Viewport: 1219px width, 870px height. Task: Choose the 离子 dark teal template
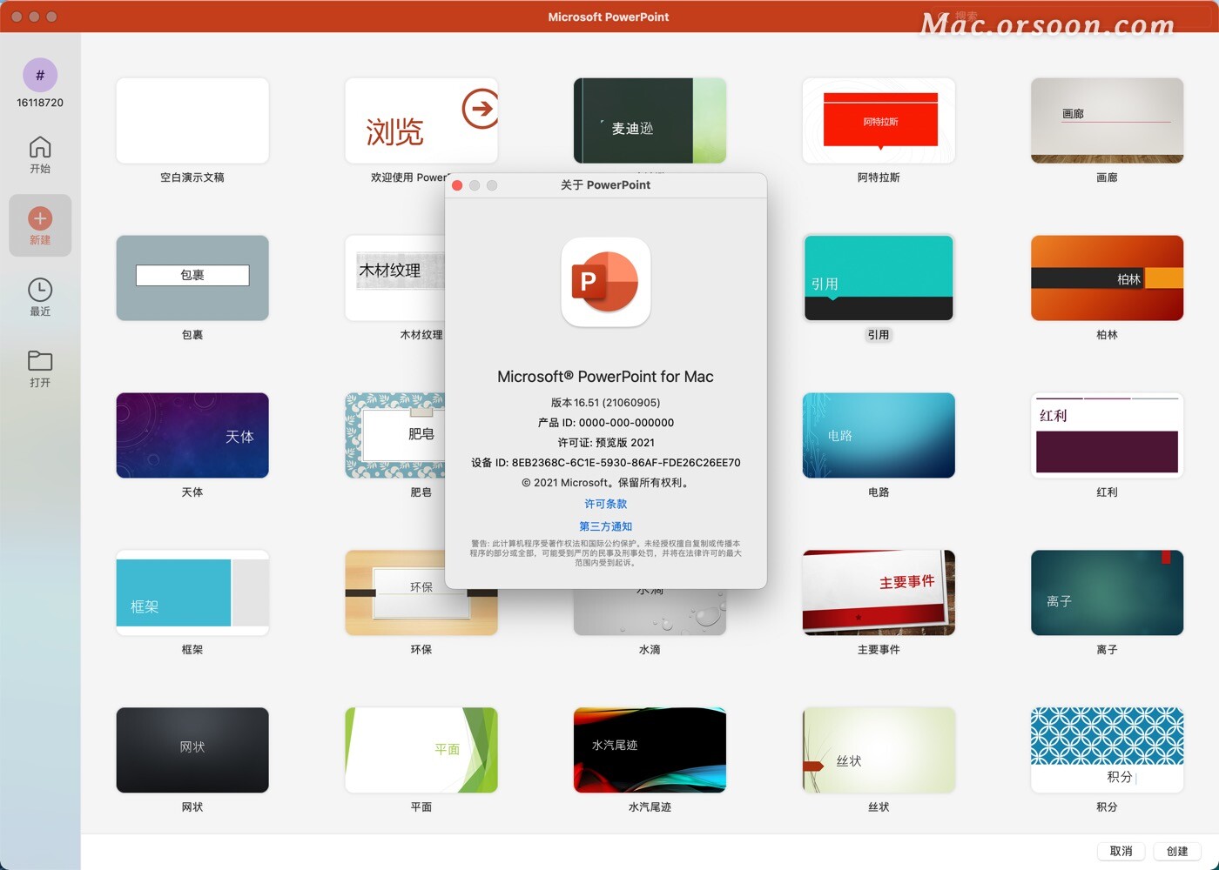tap(1108, 592)
